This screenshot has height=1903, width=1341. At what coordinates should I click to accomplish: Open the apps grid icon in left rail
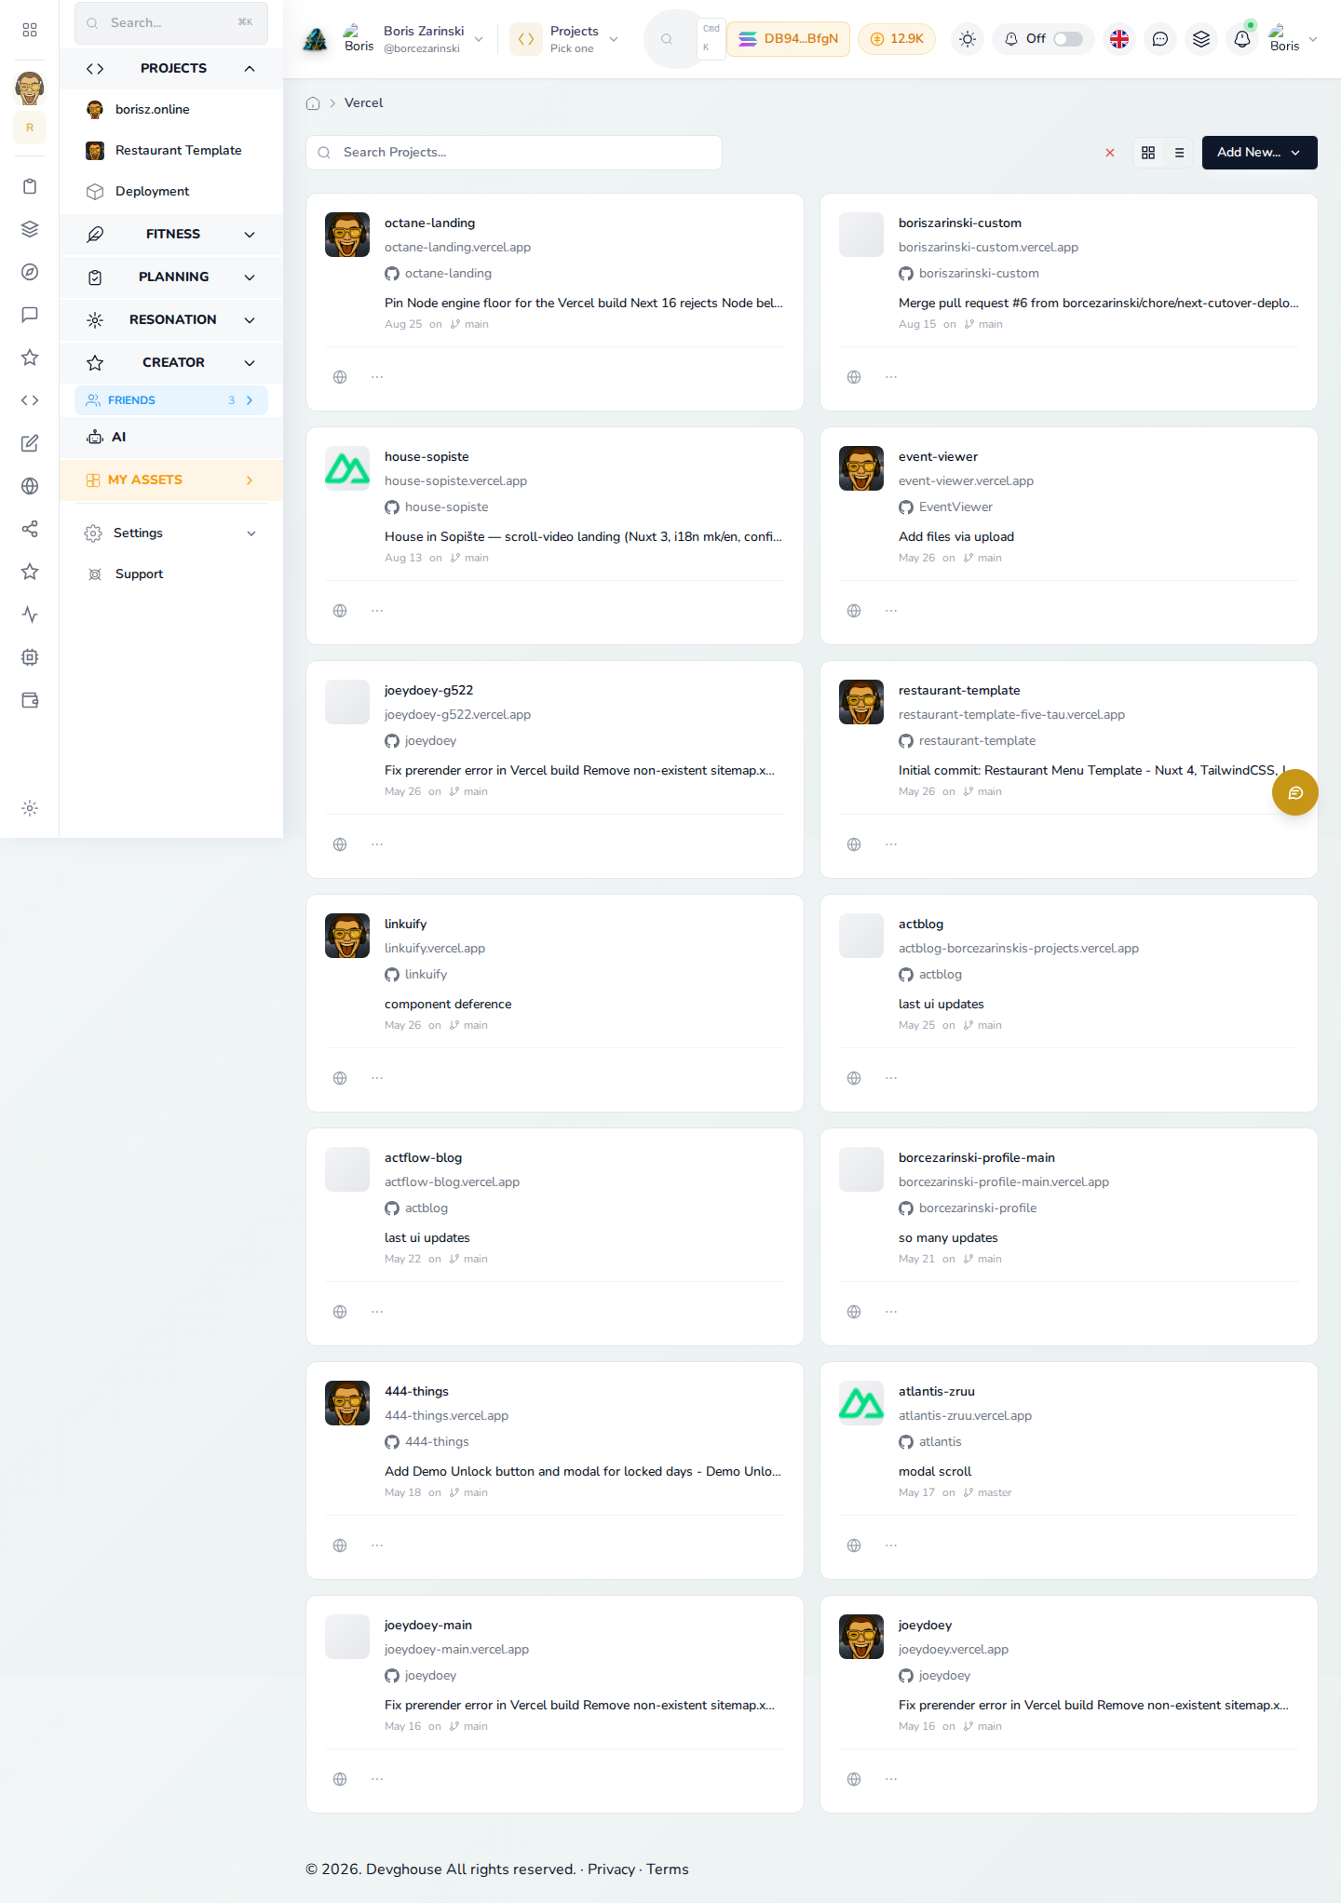tap(30, 30)
